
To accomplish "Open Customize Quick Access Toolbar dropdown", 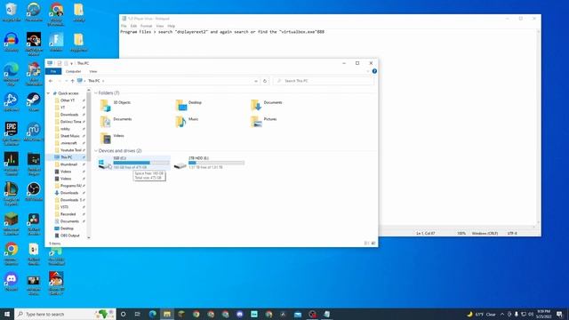I will [71, 63].
